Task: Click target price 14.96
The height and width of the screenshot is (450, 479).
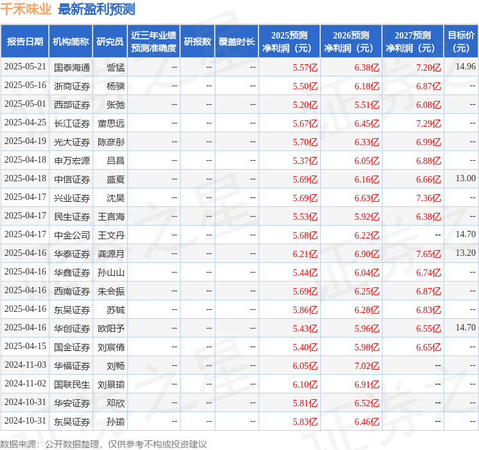Action: click(465, 66)
